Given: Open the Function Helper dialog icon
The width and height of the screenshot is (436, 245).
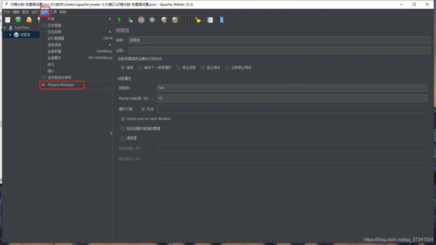Looking at the screenshot, I should [x=210, y=20].
